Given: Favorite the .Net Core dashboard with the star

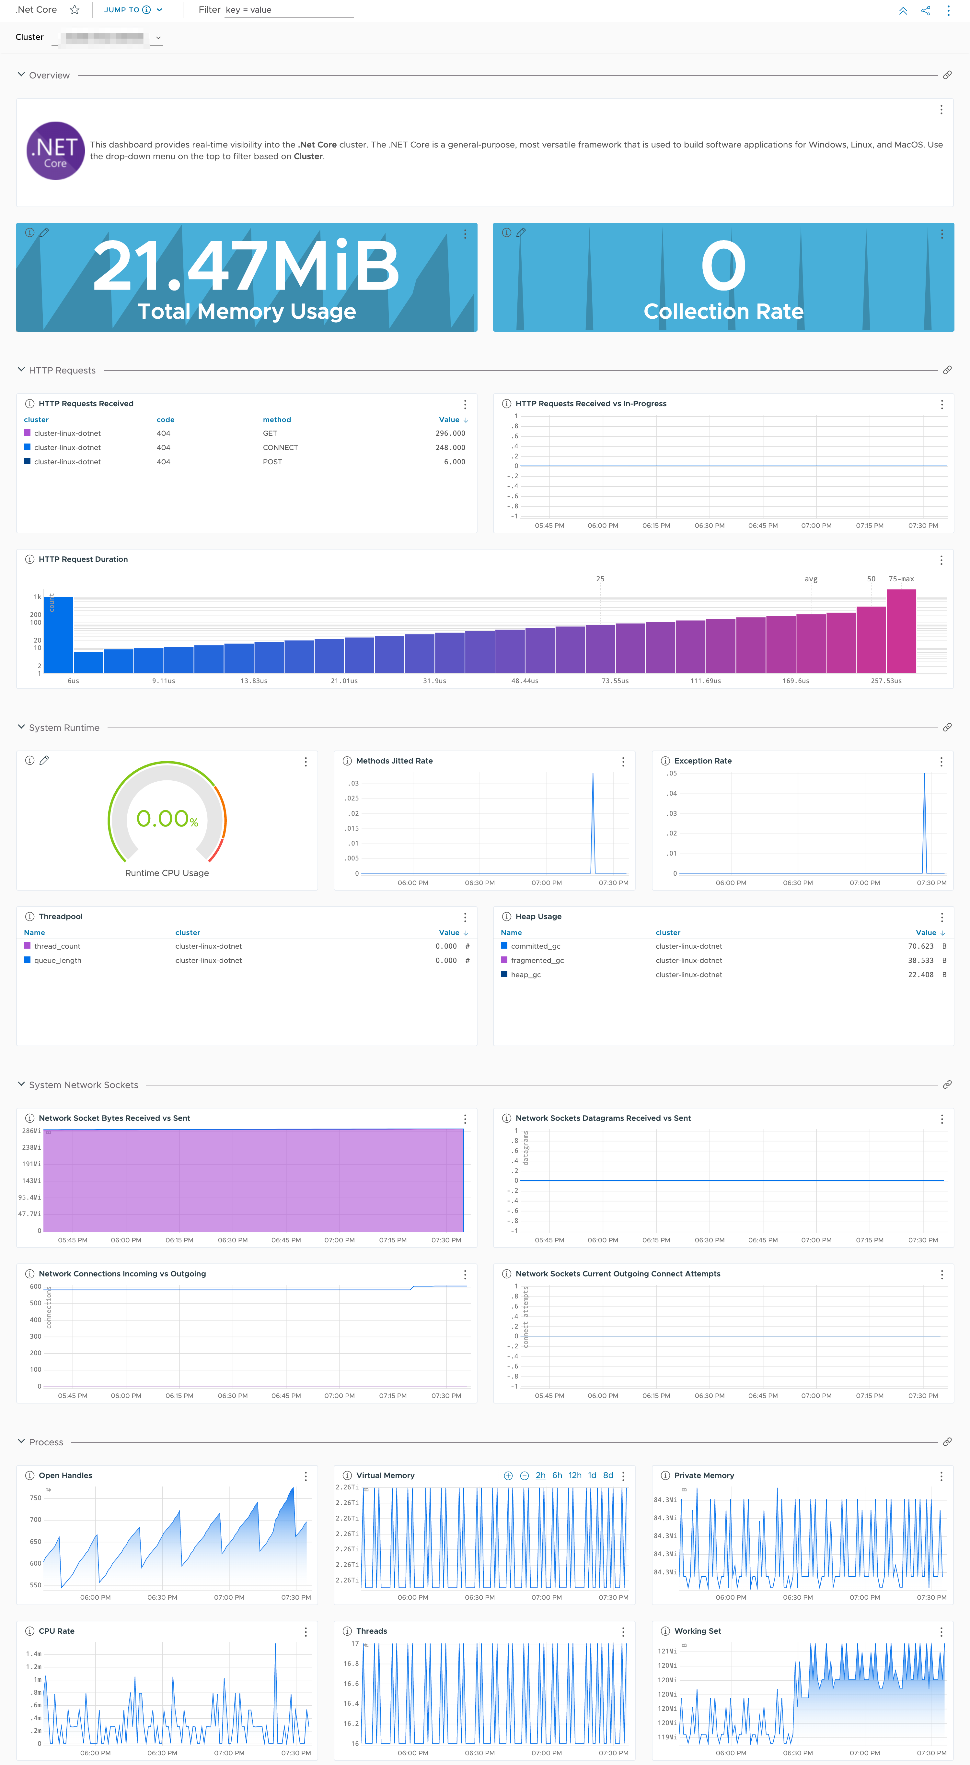Looking at the screenshot, I should 75,10.
